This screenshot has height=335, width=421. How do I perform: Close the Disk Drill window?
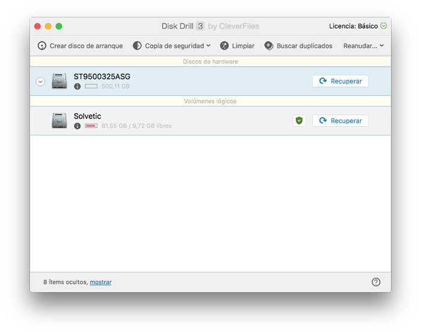[37, 26]
